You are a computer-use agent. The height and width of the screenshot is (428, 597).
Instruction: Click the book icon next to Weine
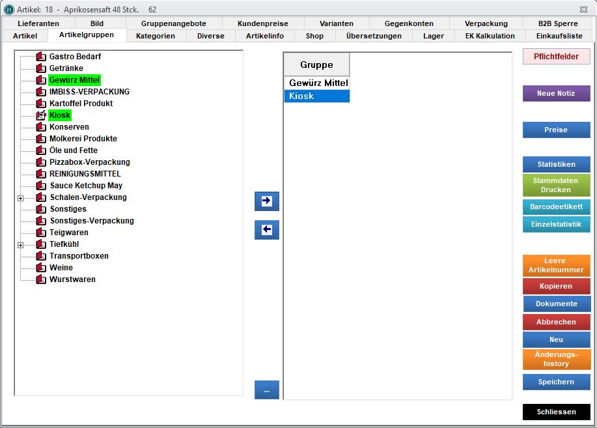(x=41, y=268)
